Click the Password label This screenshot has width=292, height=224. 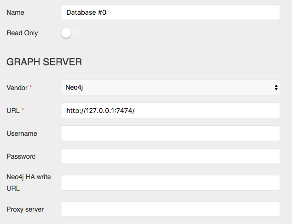[x=21, y=156]
